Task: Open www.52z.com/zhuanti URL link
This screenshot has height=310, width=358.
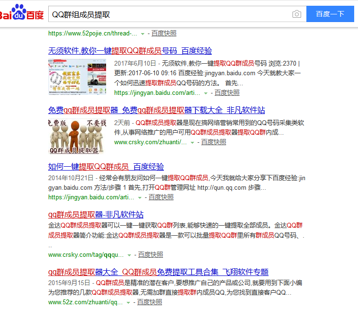Action: (x=86, y=302)
